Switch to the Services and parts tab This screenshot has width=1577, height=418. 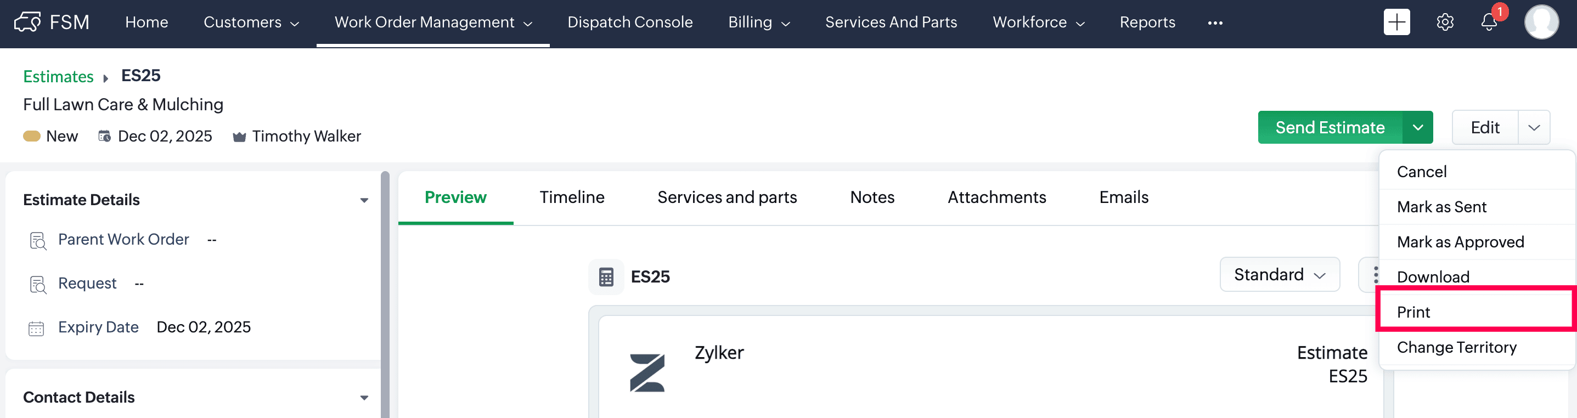pos(726,197)
